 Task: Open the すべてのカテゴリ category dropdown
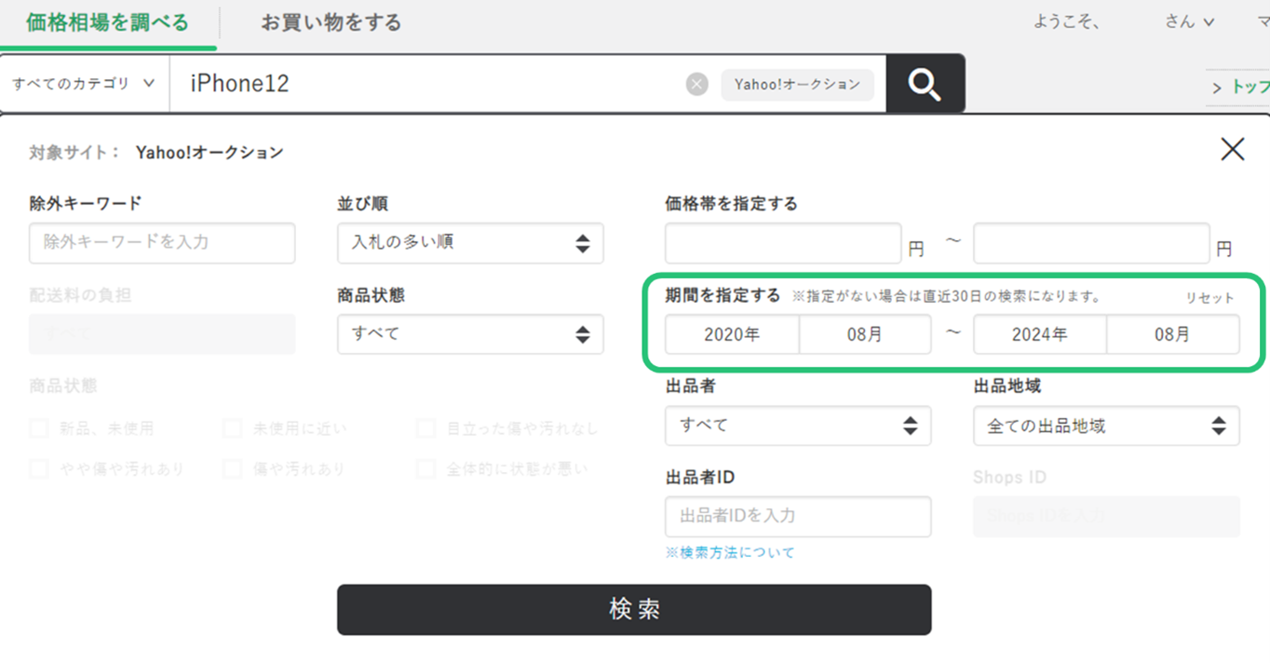84,84
